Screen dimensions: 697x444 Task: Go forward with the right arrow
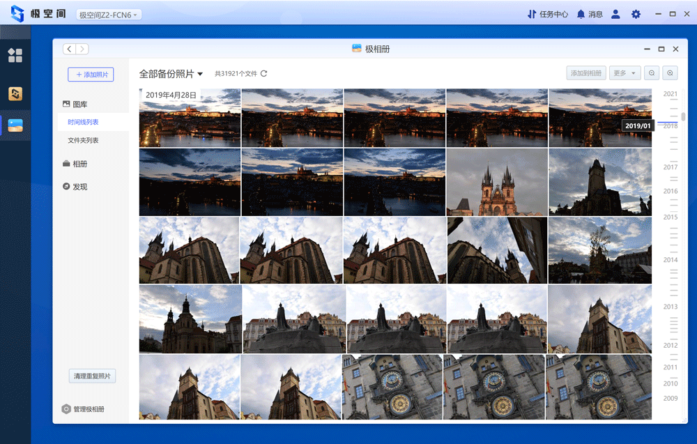pos(82,49)
